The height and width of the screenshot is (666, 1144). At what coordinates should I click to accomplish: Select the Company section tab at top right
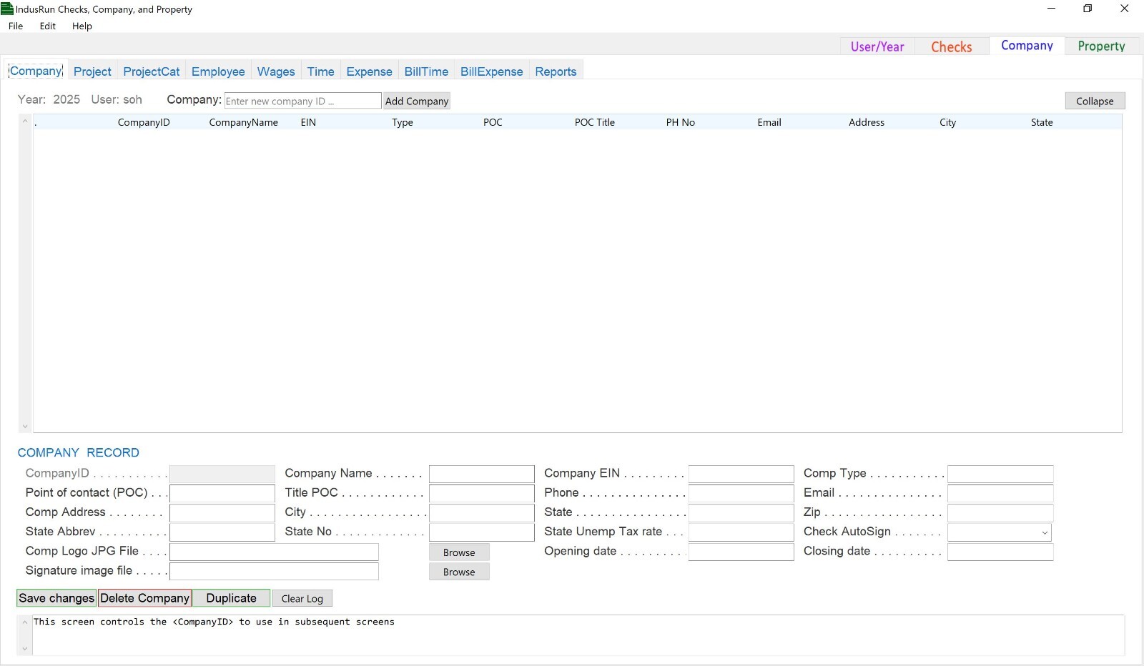point(1027,46)
